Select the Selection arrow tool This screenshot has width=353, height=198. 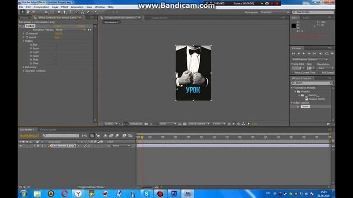click(23, 12)
